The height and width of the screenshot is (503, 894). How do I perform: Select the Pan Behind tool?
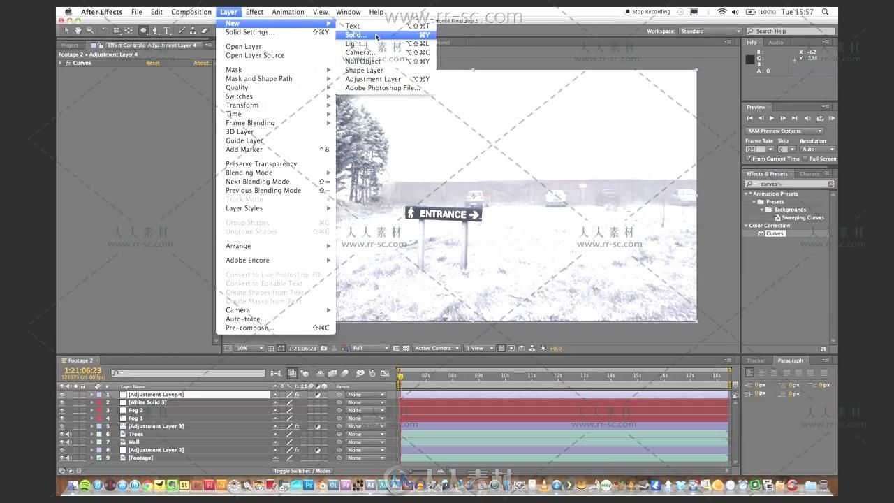129,31
